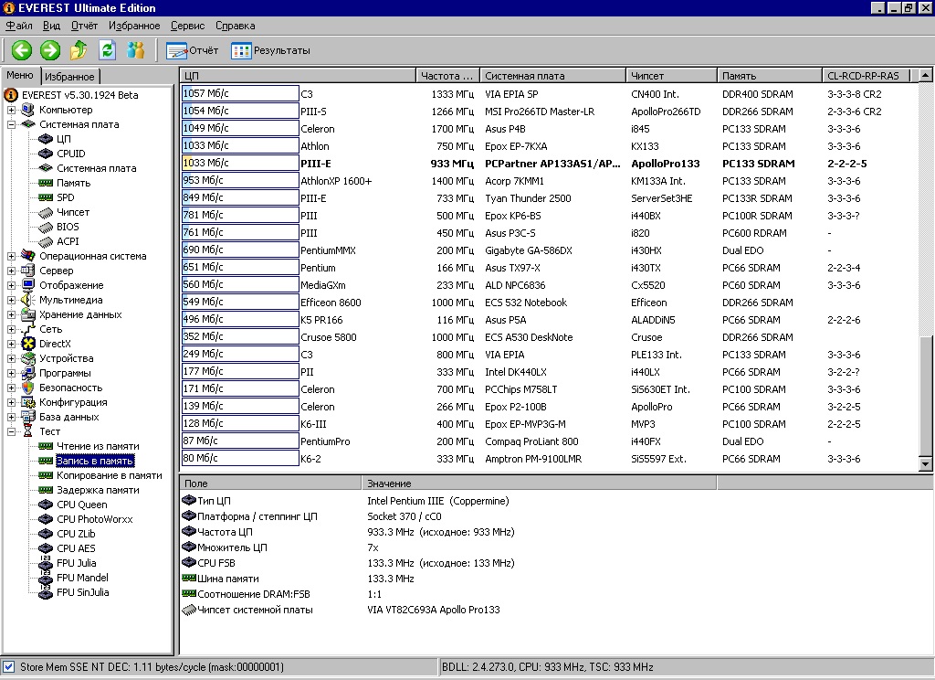The height and width of the screenshot is (680, 935).
Task: Select the CPUID chip icon in tree
Action: coord(46,154)
